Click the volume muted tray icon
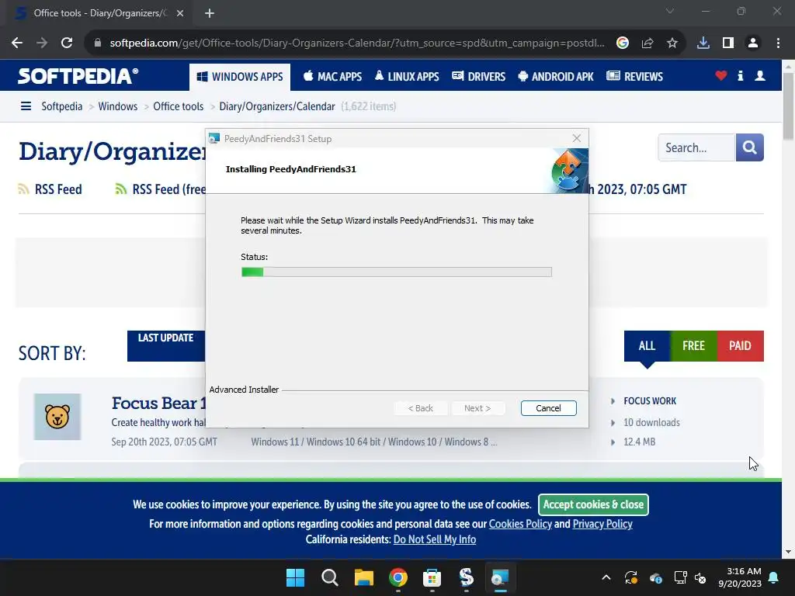This screenshot has height=596, width=795. 701,577
